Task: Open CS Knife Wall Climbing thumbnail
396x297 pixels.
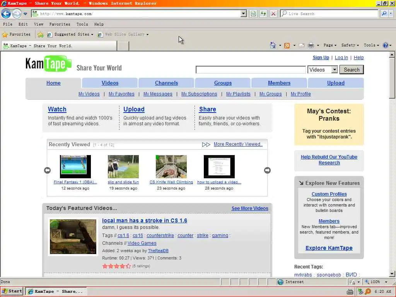Action: [x=171, y=167]
